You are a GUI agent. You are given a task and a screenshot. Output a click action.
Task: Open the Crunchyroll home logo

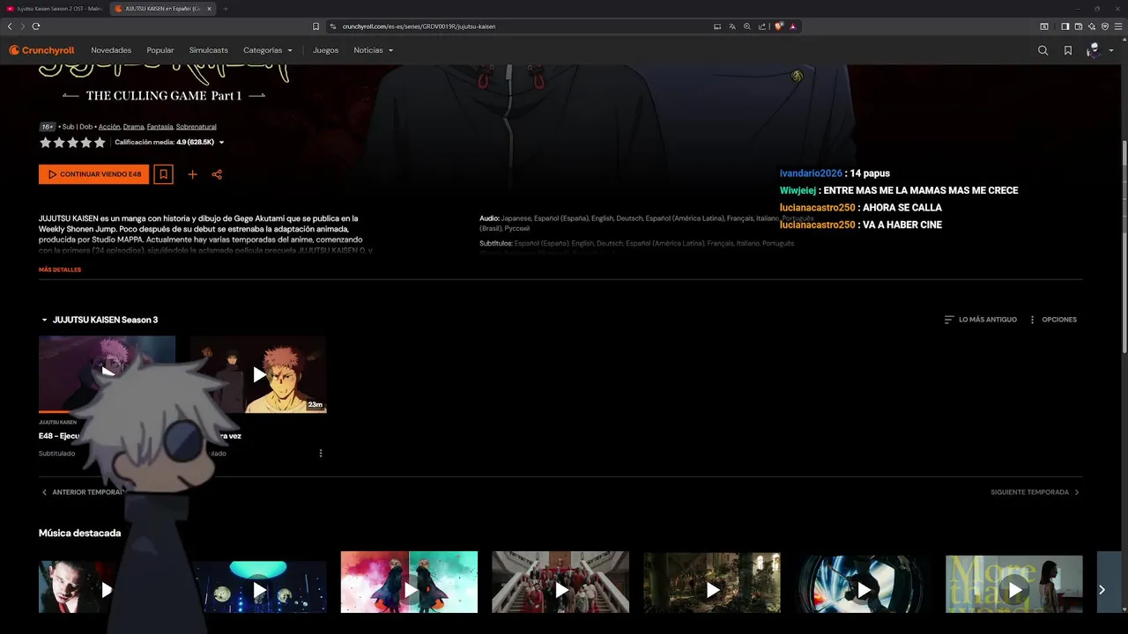[41, 50]
